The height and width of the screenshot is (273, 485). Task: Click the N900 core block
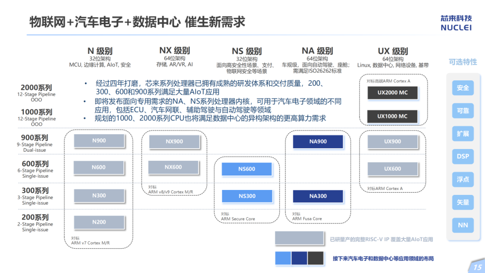coord(99,141)
